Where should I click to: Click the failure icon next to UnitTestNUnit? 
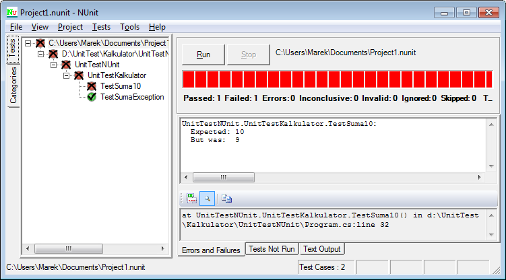point(65,65)
